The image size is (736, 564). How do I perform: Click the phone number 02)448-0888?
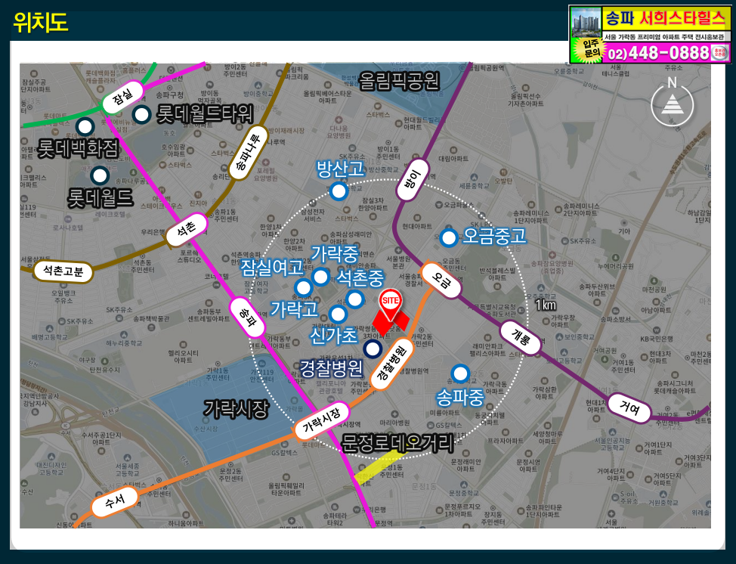(x=657, y=53)
